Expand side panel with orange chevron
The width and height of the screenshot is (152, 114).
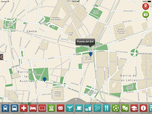(x=2, y=57)
